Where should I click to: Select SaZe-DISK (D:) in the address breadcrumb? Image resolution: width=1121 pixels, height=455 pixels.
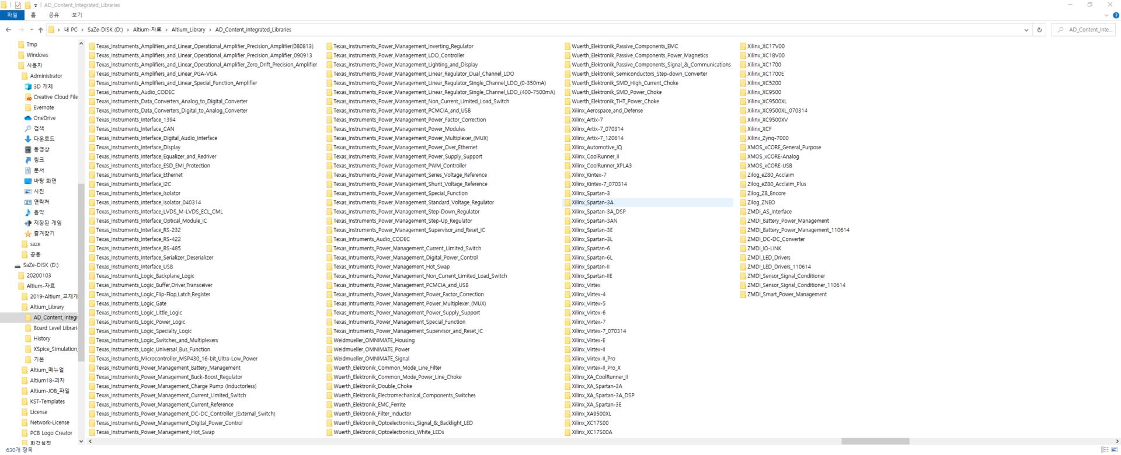[x=105, y=30]
